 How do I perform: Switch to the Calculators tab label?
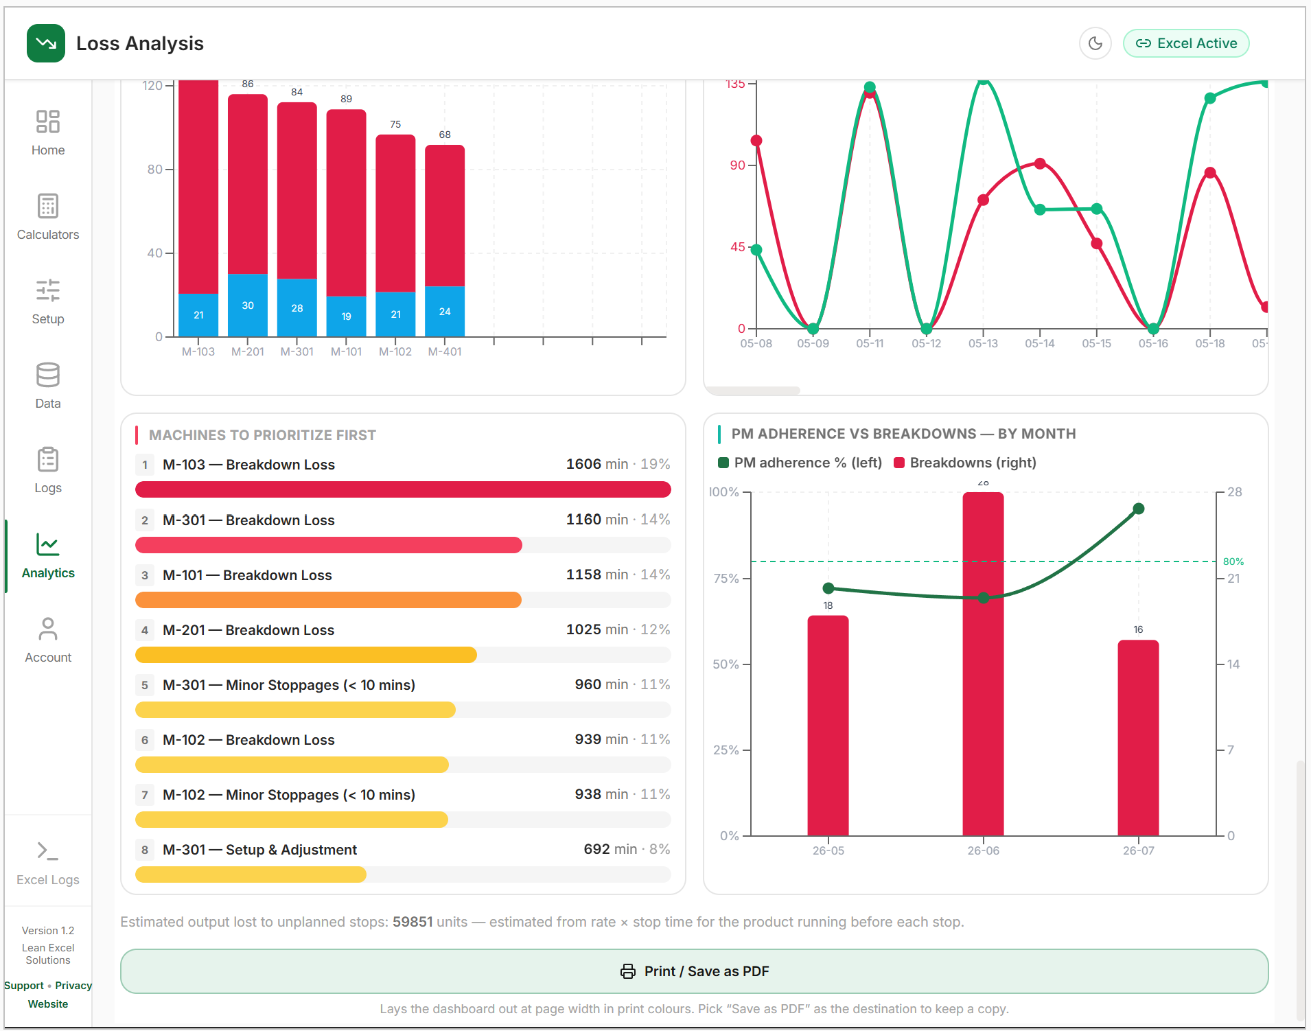[48, 235]
